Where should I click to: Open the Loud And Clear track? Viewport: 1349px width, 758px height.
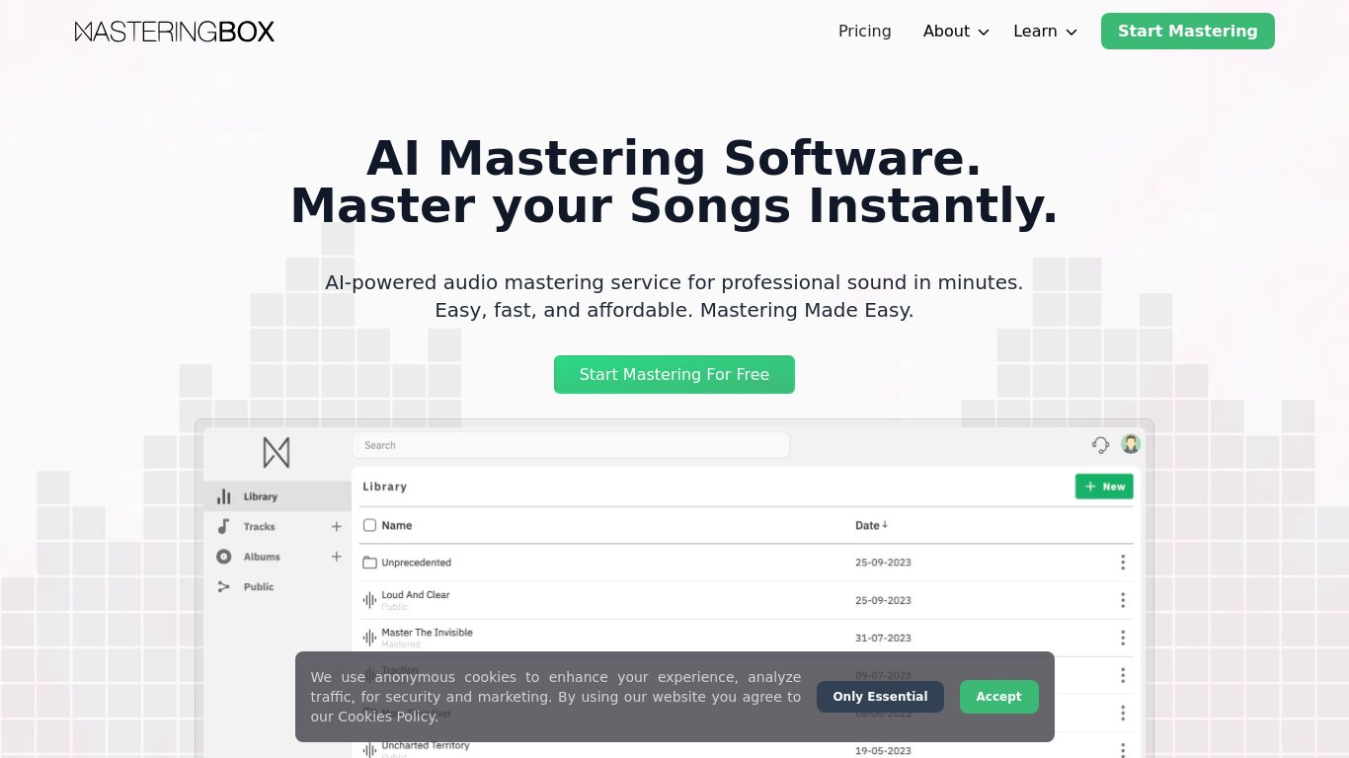click(x=416, y=595)
